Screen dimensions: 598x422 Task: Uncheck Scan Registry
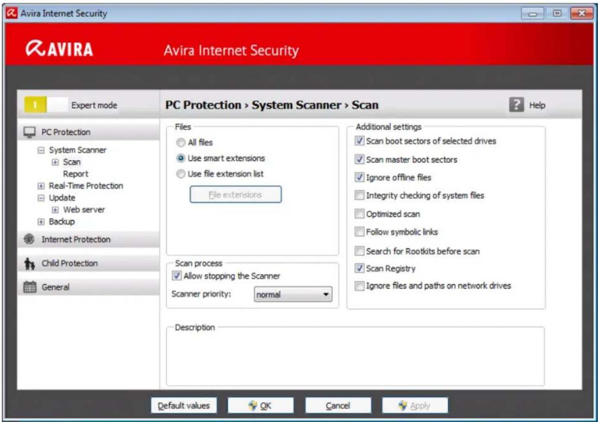pyautogui.click(x=359, y=268)
